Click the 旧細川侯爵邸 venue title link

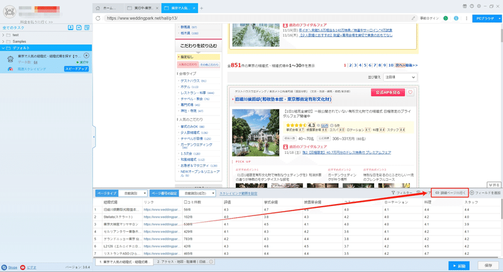pos(284,100)
